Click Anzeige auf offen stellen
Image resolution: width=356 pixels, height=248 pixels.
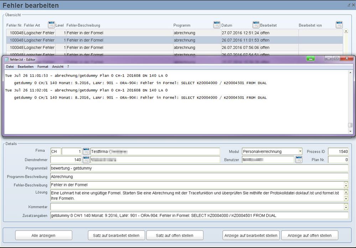coord(309,235)
